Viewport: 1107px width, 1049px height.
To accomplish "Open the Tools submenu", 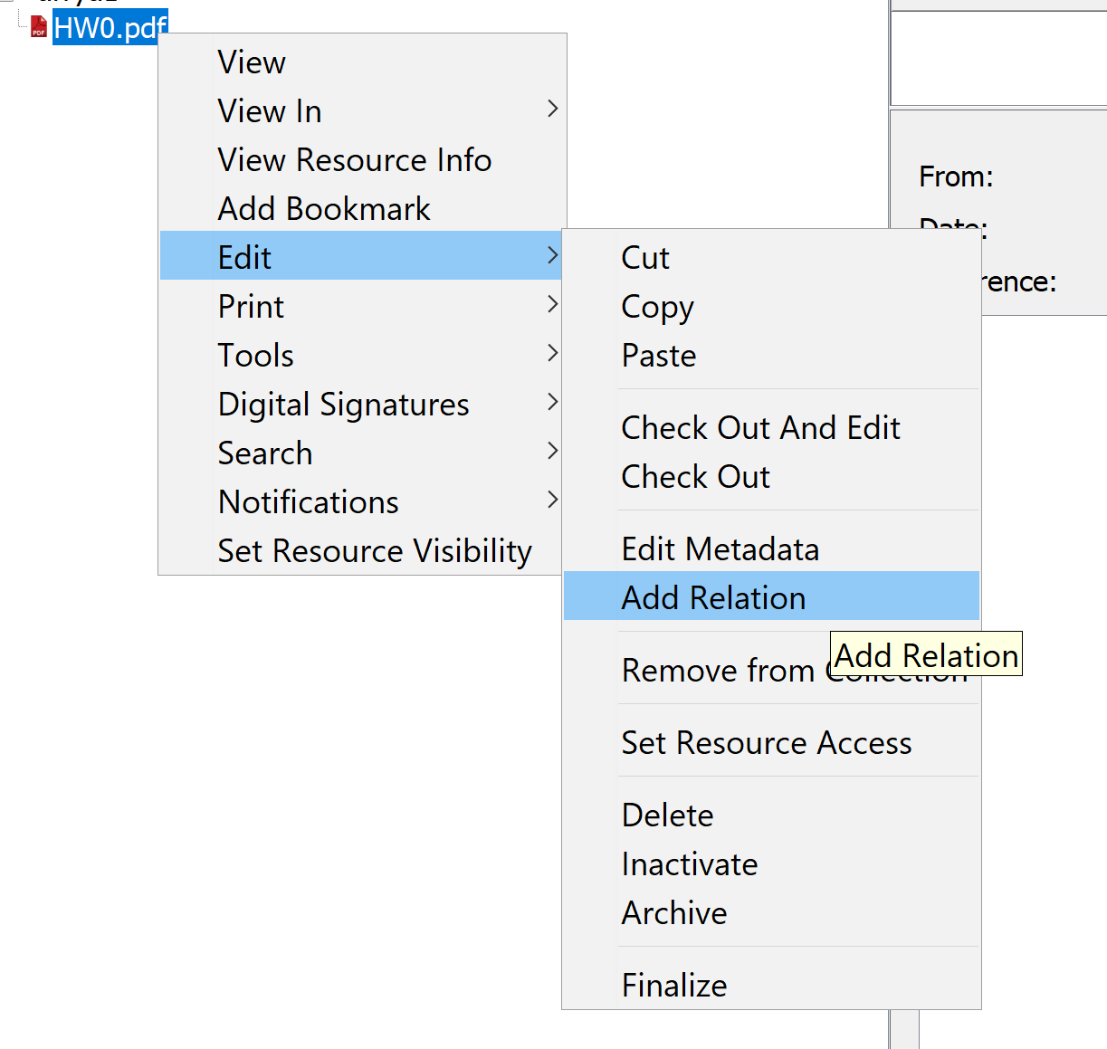I will click(x=255, y=356).
